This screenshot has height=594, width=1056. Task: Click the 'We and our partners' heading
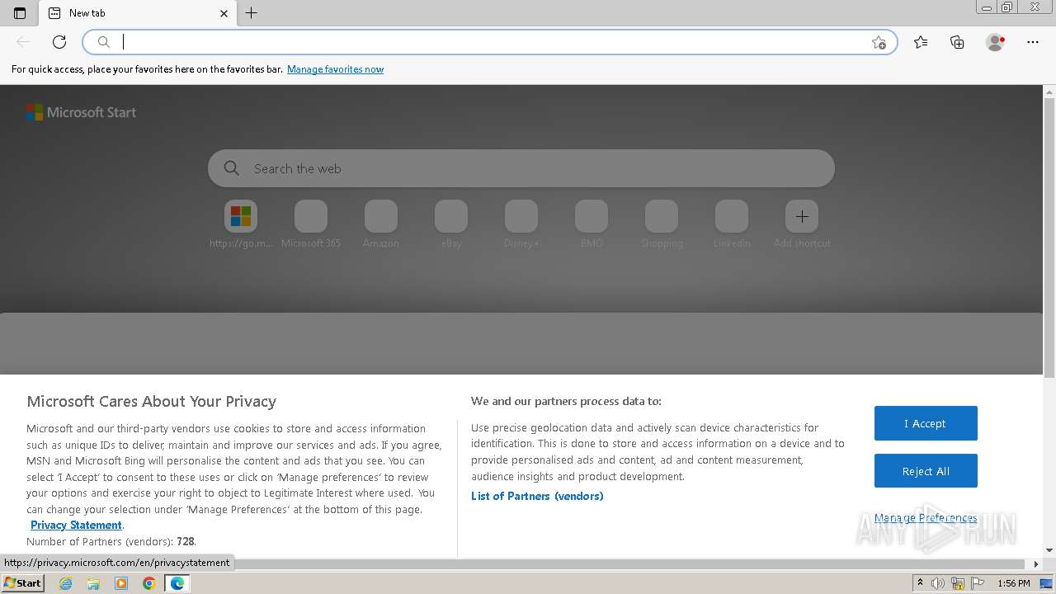pos(566,401)
